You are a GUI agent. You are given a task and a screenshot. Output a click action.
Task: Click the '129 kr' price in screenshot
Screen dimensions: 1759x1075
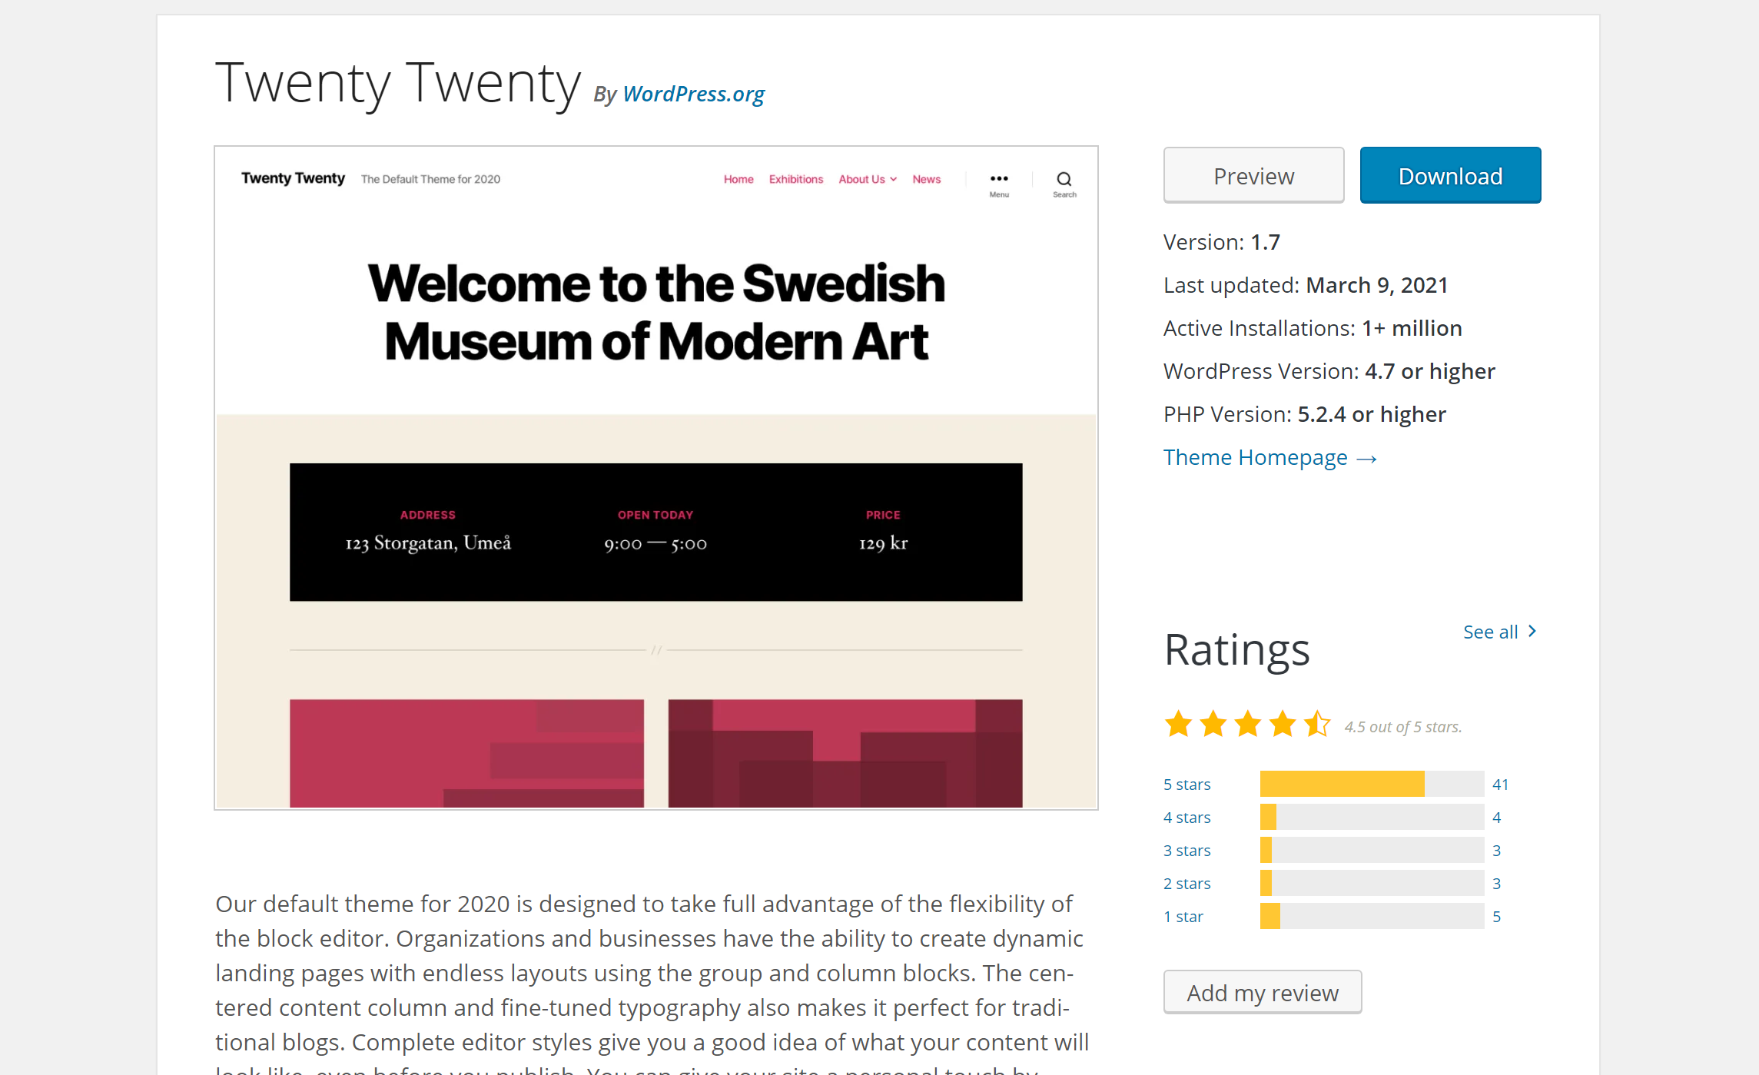tap(883, 543)
